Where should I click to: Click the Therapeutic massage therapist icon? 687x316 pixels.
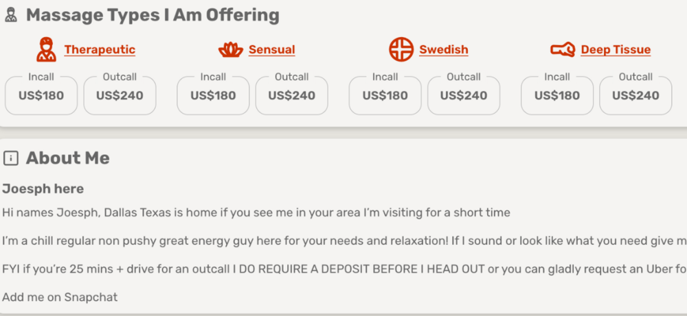coord(47,49)
